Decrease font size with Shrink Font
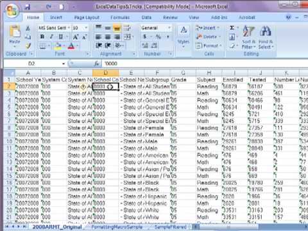This screenshot has height=231, width=308. (85, 37)
